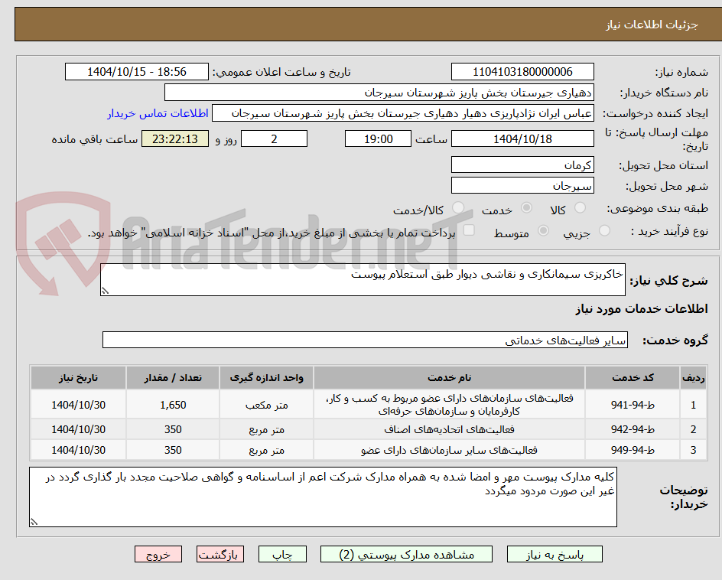Click the deadline time field 19:00
Image resolution: width=722 pixels, height=580 pixels.
click(378, 138)
